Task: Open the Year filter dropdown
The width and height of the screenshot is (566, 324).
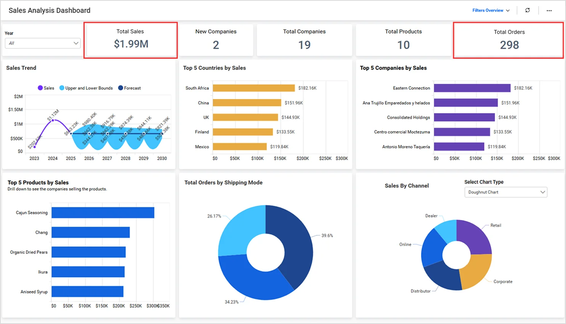Action: click(x=42, y=43)
